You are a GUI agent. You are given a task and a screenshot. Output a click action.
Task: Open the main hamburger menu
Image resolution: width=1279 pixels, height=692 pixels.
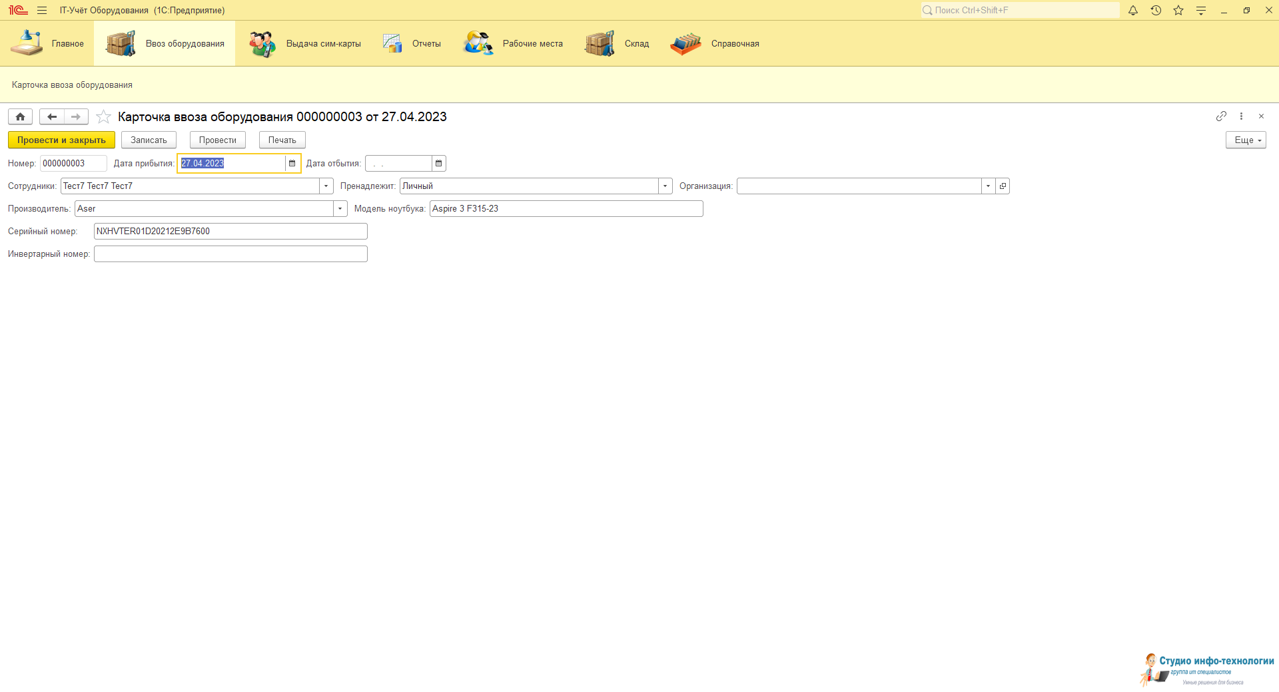coord(42,11)
